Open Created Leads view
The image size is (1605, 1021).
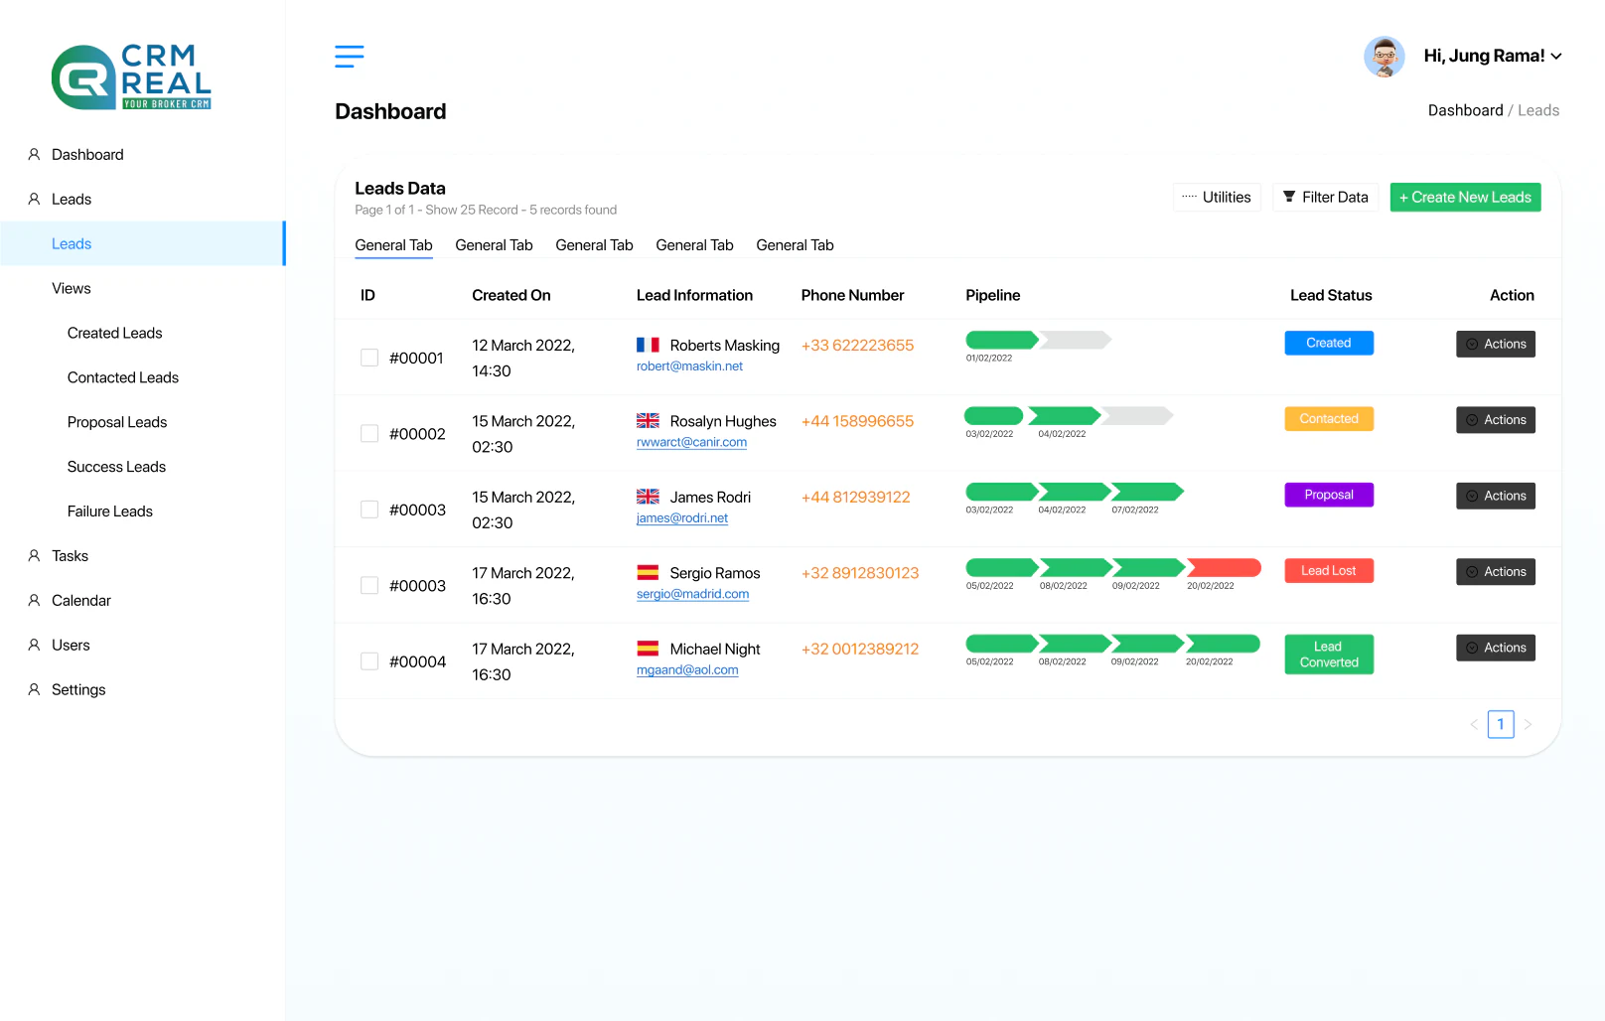coord(114,334)
